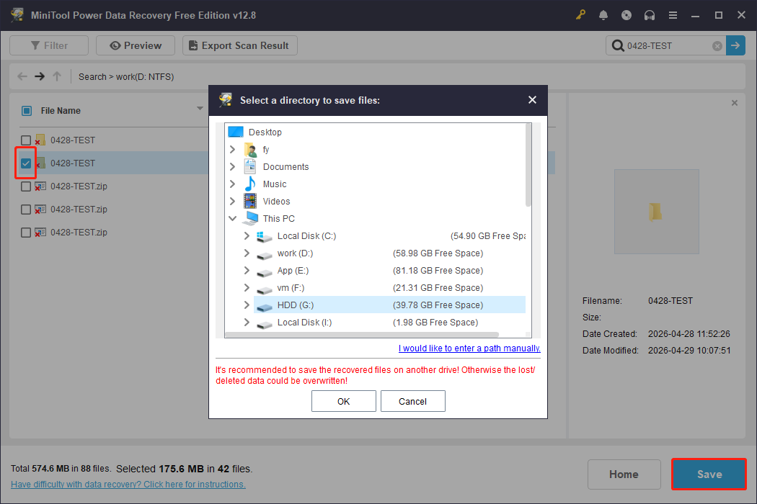The height and width of the screenshot is (504, 757).
Task: Clear the search box with the x icon
Action: coord(717,46)
